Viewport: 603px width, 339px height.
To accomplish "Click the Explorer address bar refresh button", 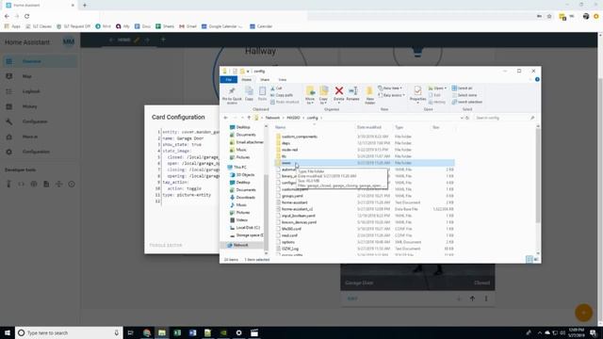I will [467, 118].
